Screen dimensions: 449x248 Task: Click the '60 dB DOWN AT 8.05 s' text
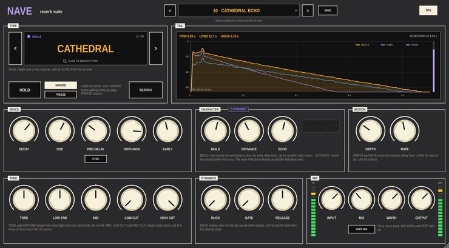(424, 36)
